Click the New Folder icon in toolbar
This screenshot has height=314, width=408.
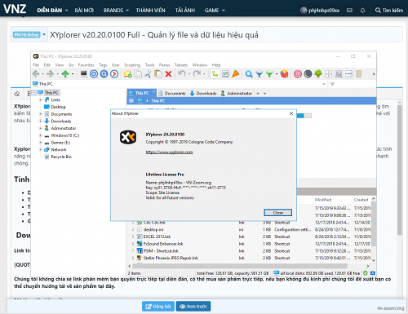click(127, 73)
